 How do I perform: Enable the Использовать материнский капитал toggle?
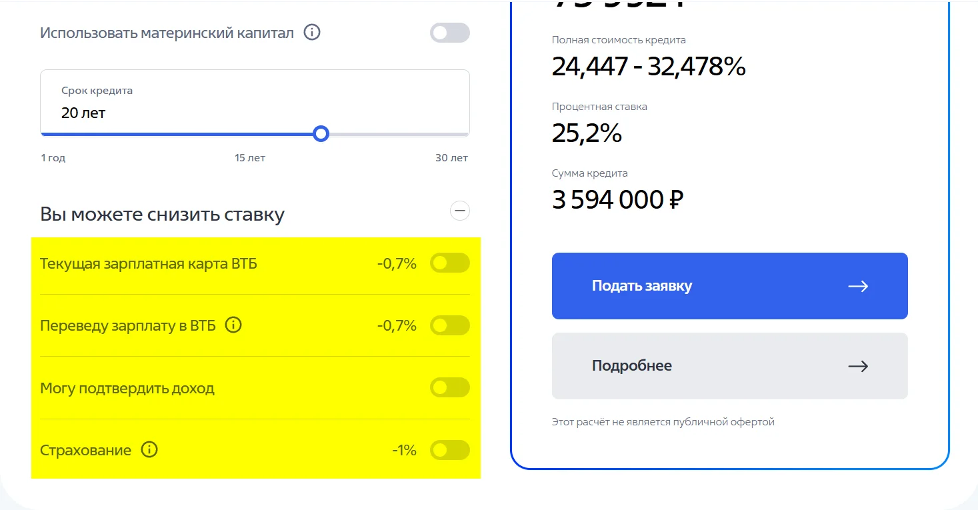pos(450,32)
